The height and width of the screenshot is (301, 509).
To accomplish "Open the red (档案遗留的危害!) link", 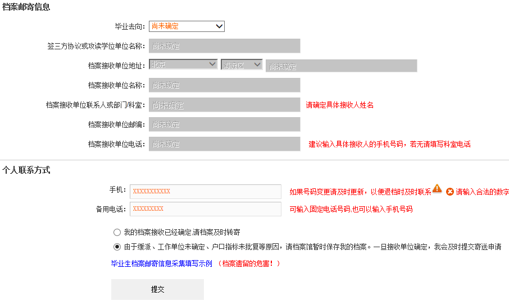I will (248, 263).
